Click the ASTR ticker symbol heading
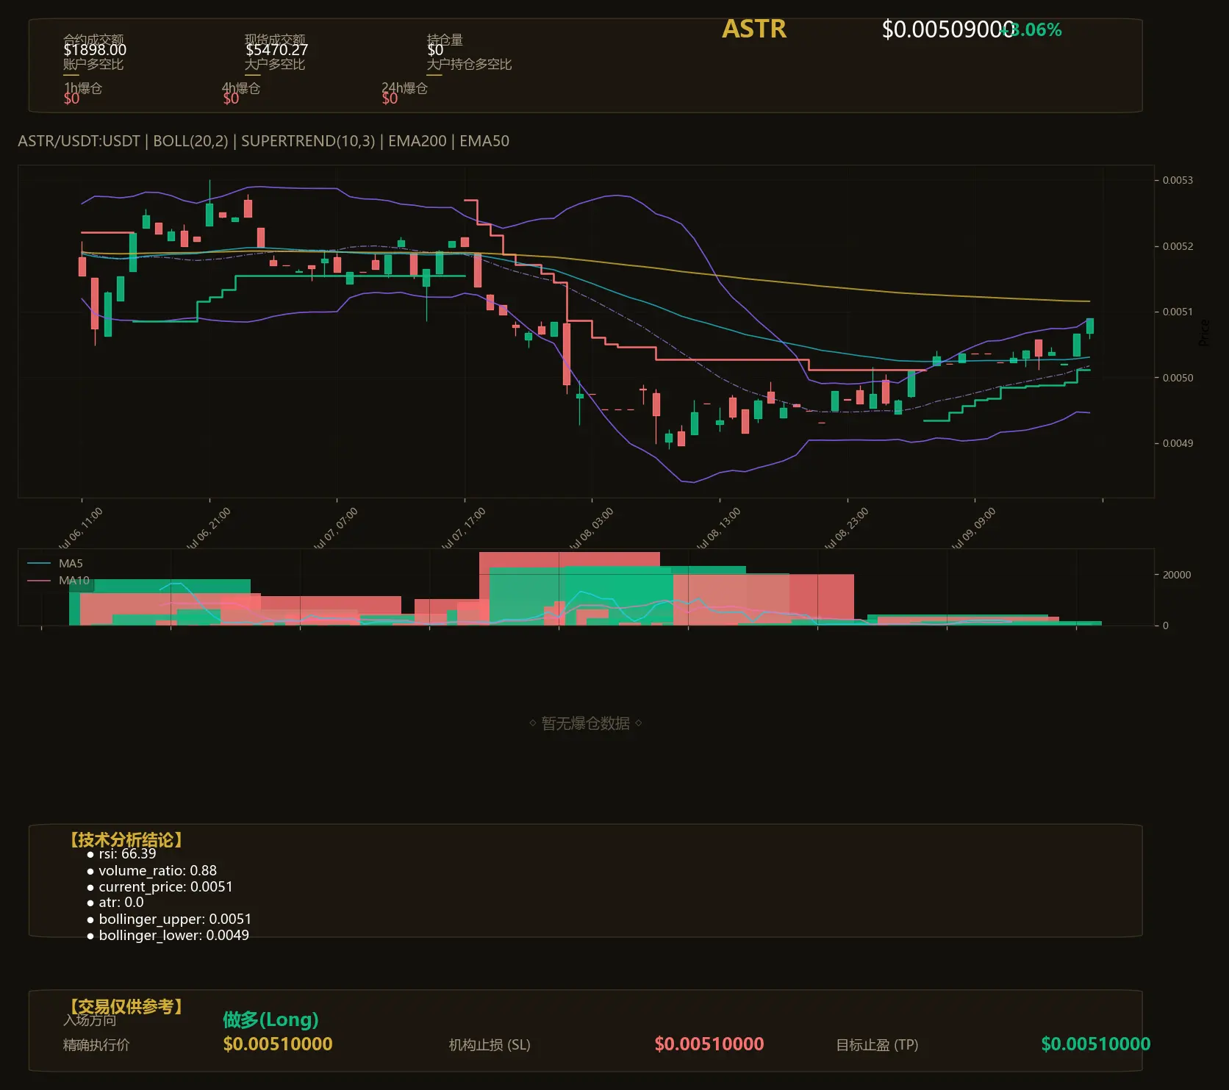 (x=754, y=29)
